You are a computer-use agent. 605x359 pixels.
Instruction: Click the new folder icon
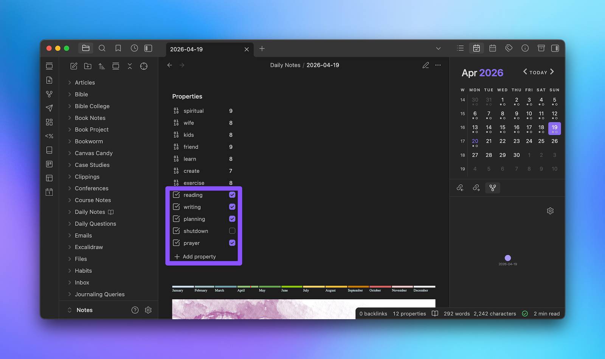88,66
